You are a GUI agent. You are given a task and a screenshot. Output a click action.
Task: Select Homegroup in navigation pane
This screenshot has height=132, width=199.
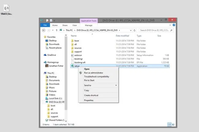(51, 62)
